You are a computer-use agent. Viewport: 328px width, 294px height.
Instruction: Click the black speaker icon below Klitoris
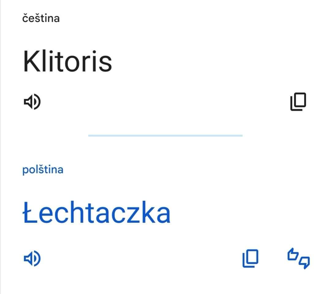click(x=32, y=102)
